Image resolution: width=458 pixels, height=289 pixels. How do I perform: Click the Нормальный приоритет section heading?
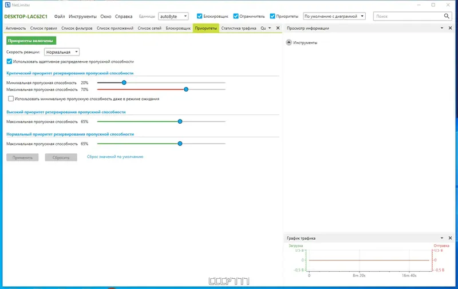(70, 134)
